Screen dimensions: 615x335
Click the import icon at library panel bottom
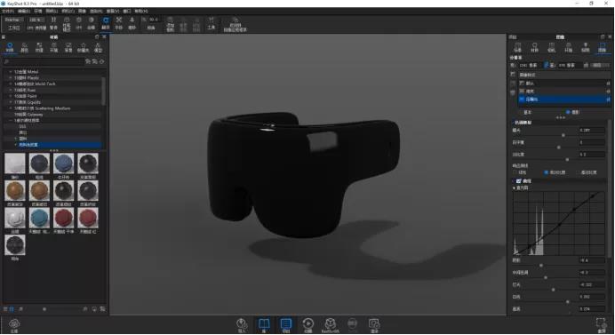(x=94, y=309)
